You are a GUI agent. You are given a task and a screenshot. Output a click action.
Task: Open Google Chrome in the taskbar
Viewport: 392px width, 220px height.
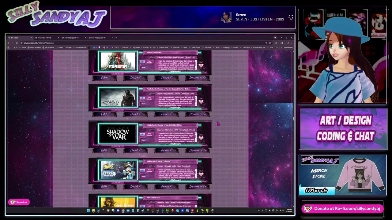[123, 210]
